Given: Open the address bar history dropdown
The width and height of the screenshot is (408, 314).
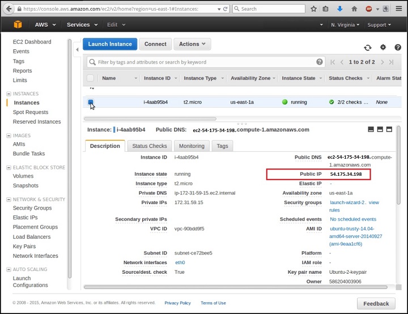Looking at the screenshot, I should click(x=219, y=9).
